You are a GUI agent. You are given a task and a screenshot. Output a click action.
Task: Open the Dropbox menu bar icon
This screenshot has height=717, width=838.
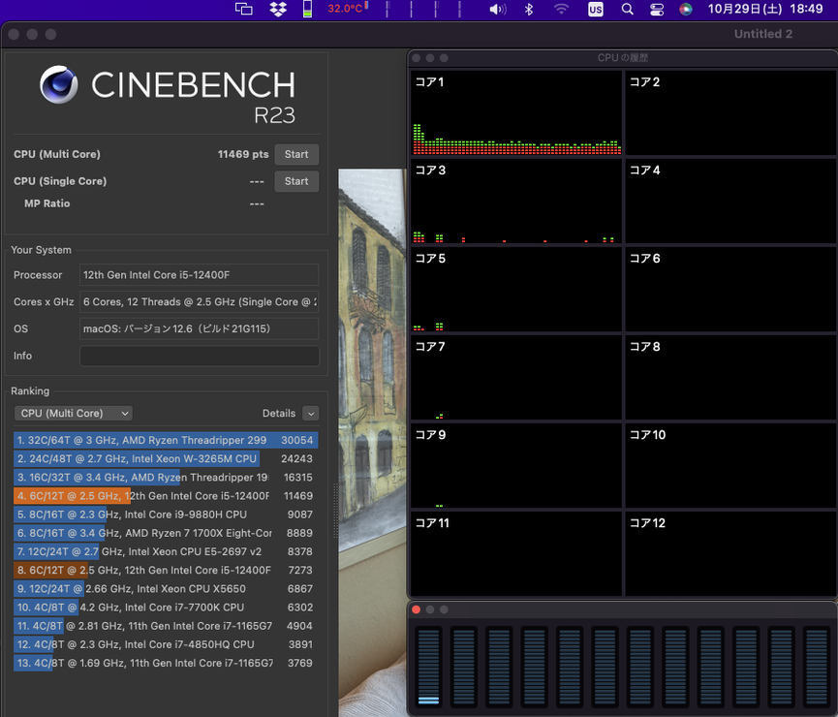click(278, 9)
